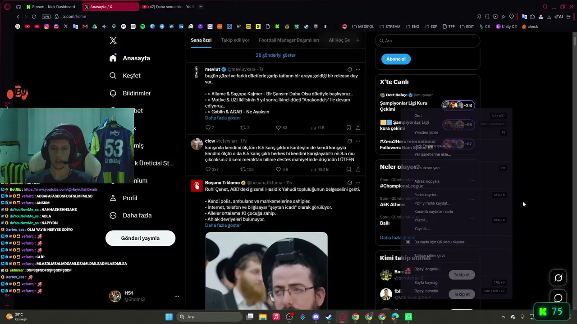Repost clew's post
Image resolution: width=577 pixels, height=324 pixels.
[243, 169]
